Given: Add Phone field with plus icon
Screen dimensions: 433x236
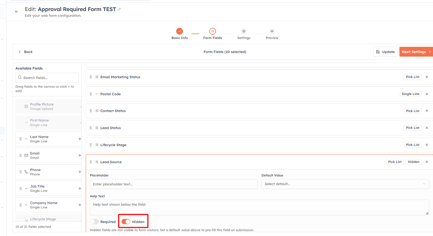Looking at the screenshot, I should (x=80, y=172).
